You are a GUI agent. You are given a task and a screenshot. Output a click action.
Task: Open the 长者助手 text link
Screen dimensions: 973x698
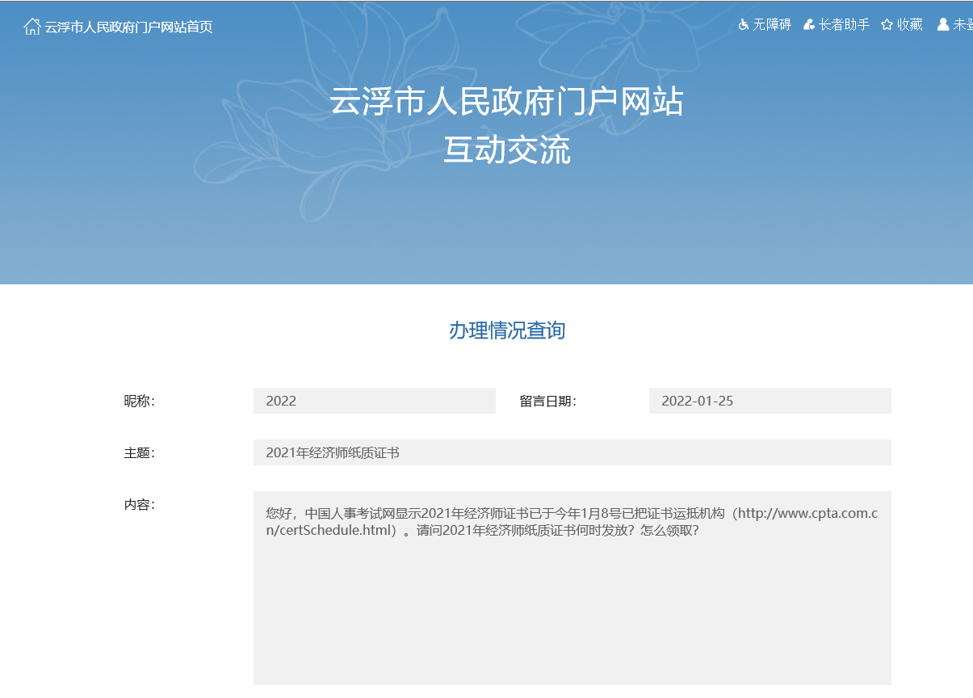(x=844, y=25)
